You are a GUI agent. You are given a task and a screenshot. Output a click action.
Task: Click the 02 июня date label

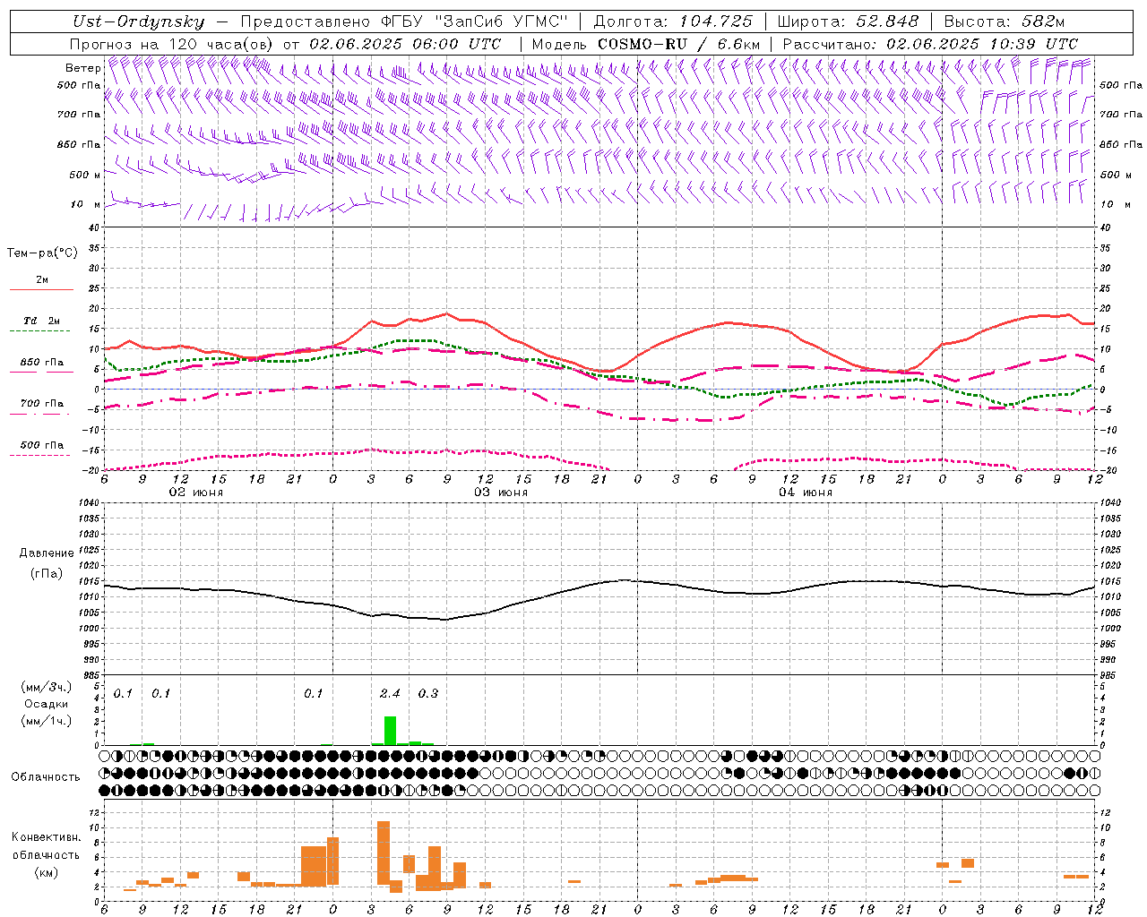coord(196,492)
